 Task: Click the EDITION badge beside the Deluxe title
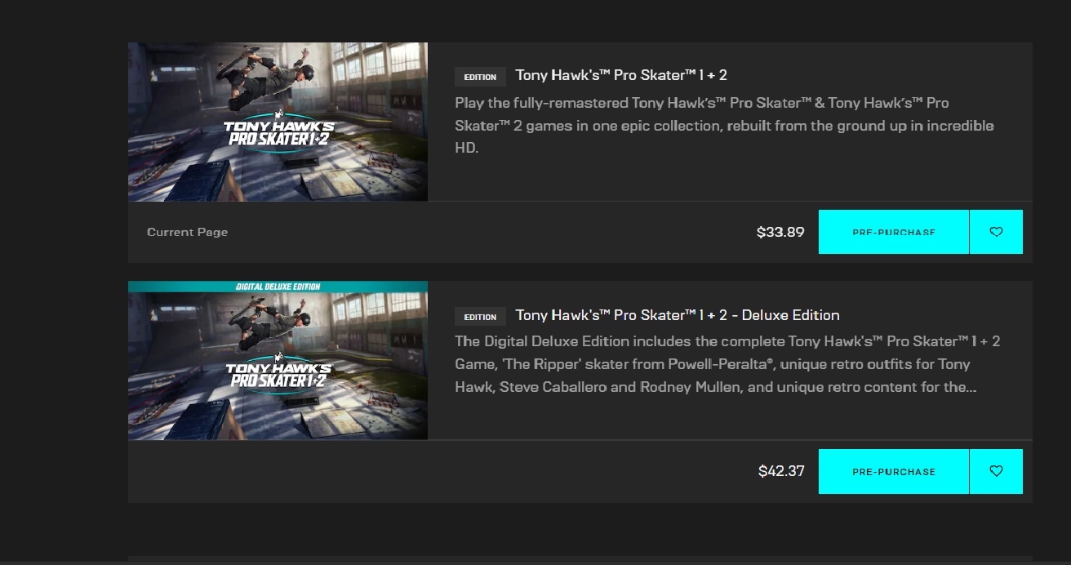click(x=480, y=317)
